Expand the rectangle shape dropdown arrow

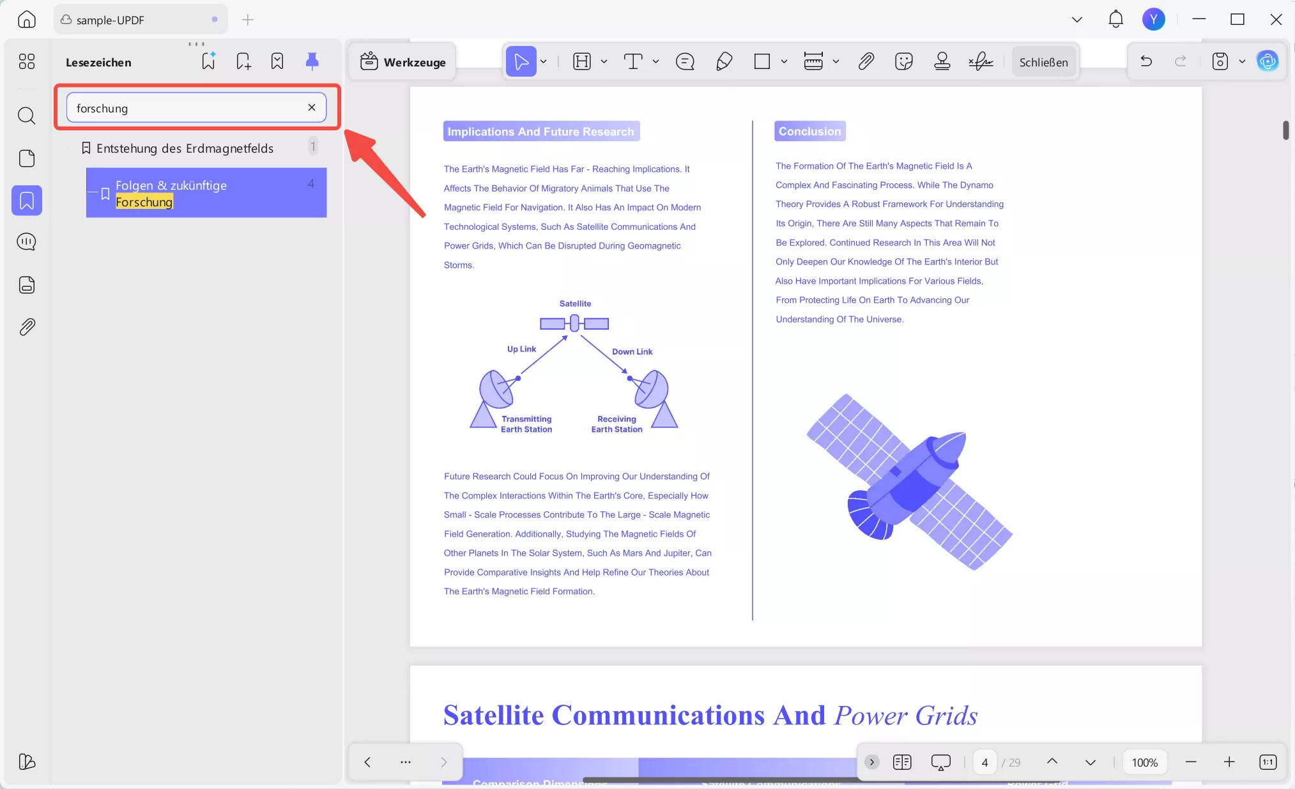point(785,62)
